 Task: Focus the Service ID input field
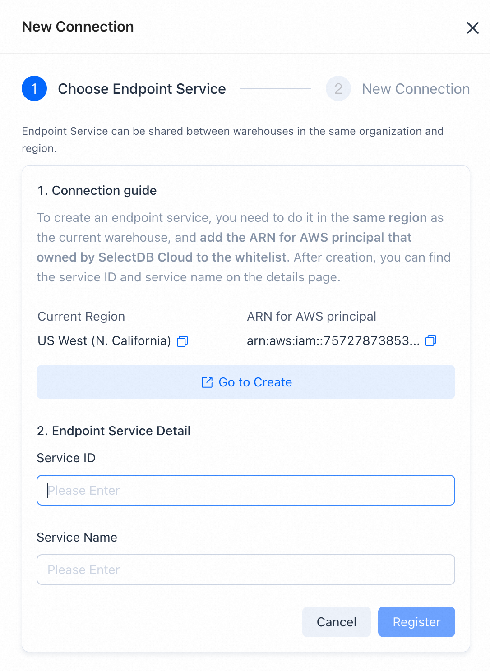246,490
